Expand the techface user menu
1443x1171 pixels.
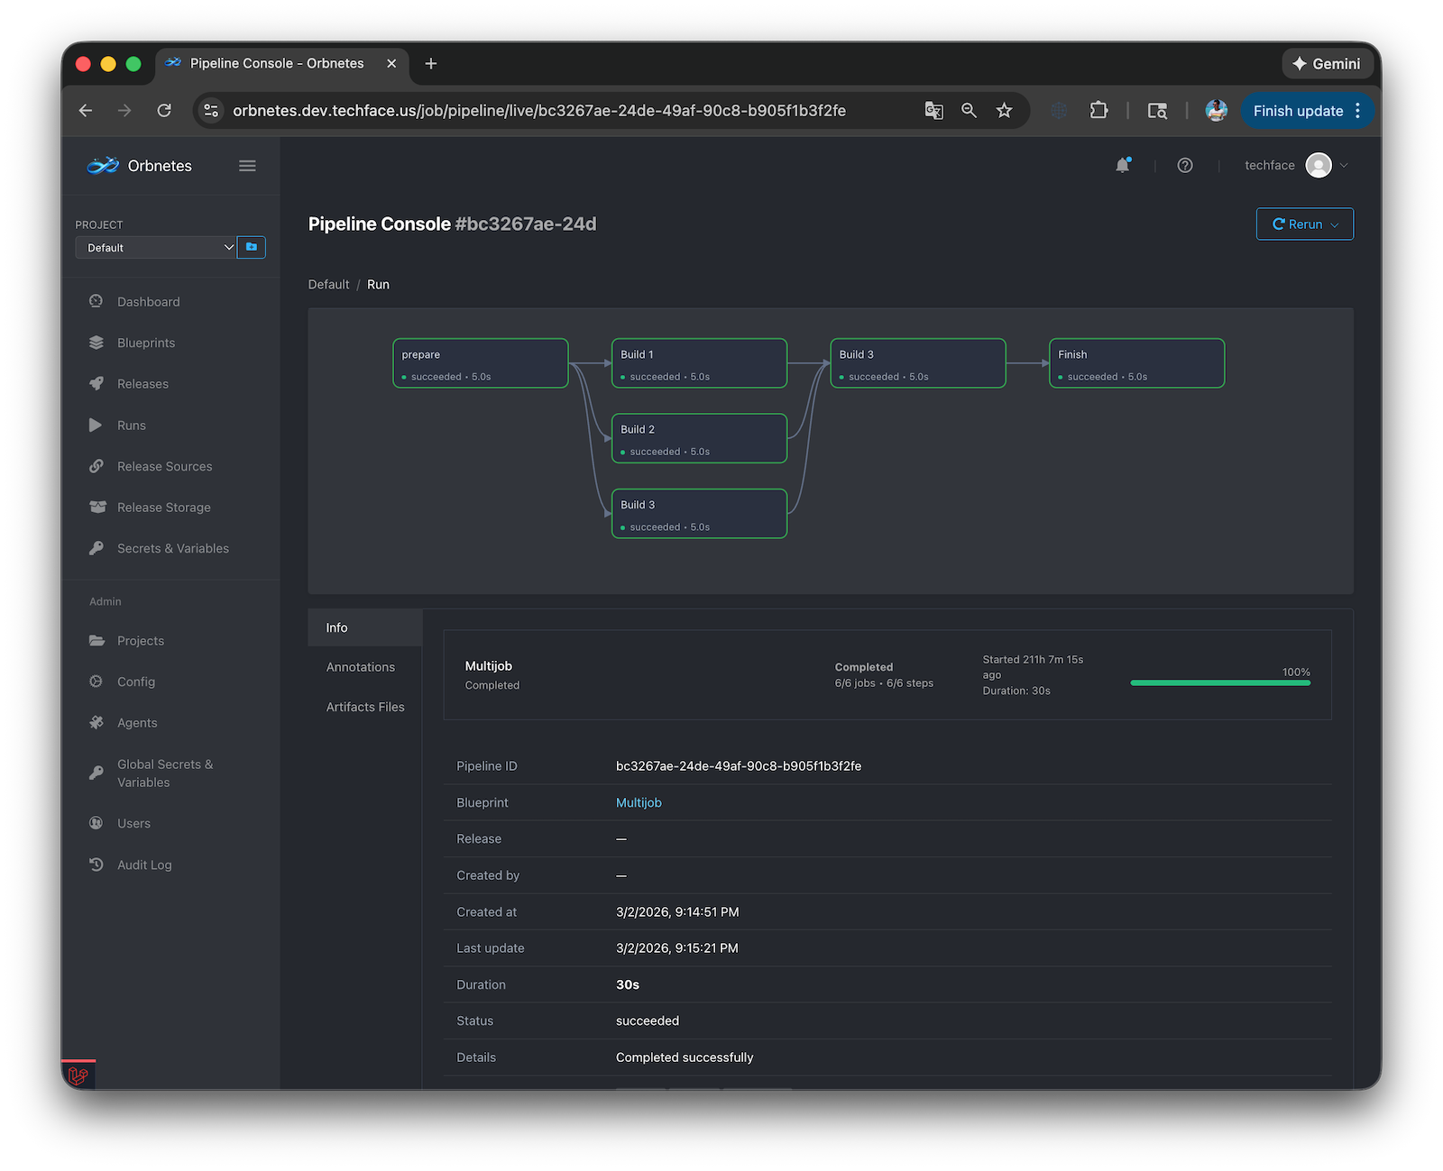1295,165
